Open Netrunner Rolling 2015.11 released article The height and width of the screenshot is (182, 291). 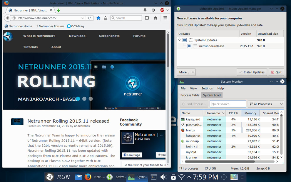(x=68, y=121)
